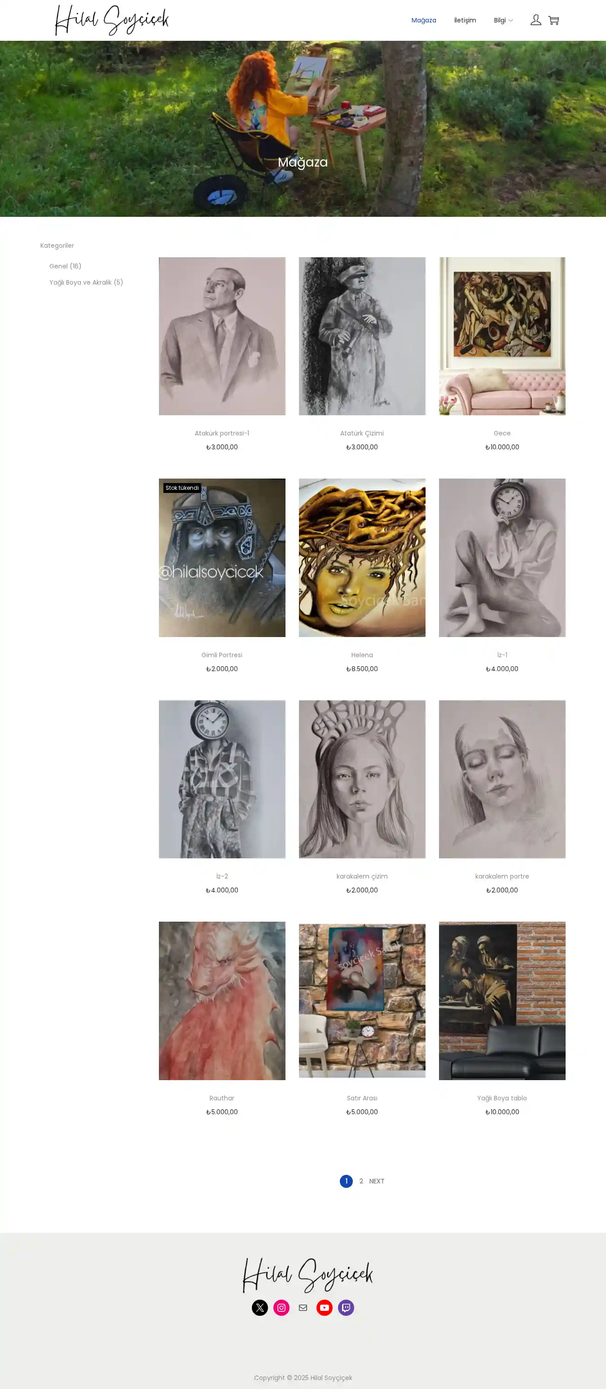Viewport: 606px width, 1389px height.
Task: Go to page 2 of products
Action: pyautogui.click(x=361, y=1182)
